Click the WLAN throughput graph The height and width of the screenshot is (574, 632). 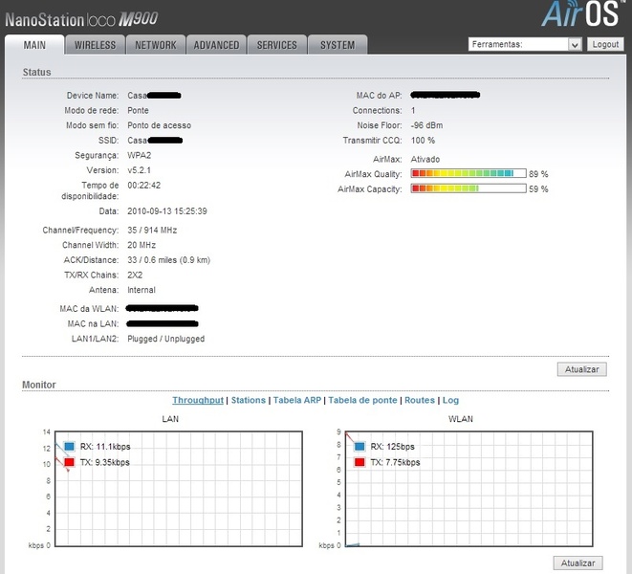pos(469,489)
